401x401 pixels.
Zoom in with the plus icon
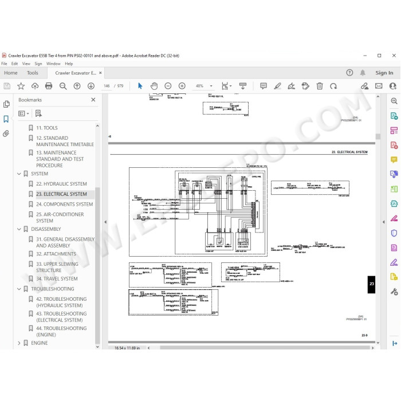(182, 86)
